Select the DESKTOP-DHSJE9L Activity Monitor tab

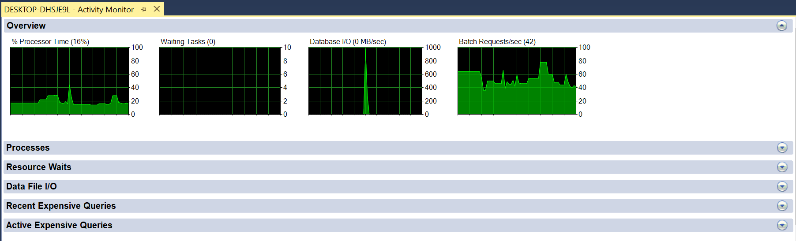(69, 9)
